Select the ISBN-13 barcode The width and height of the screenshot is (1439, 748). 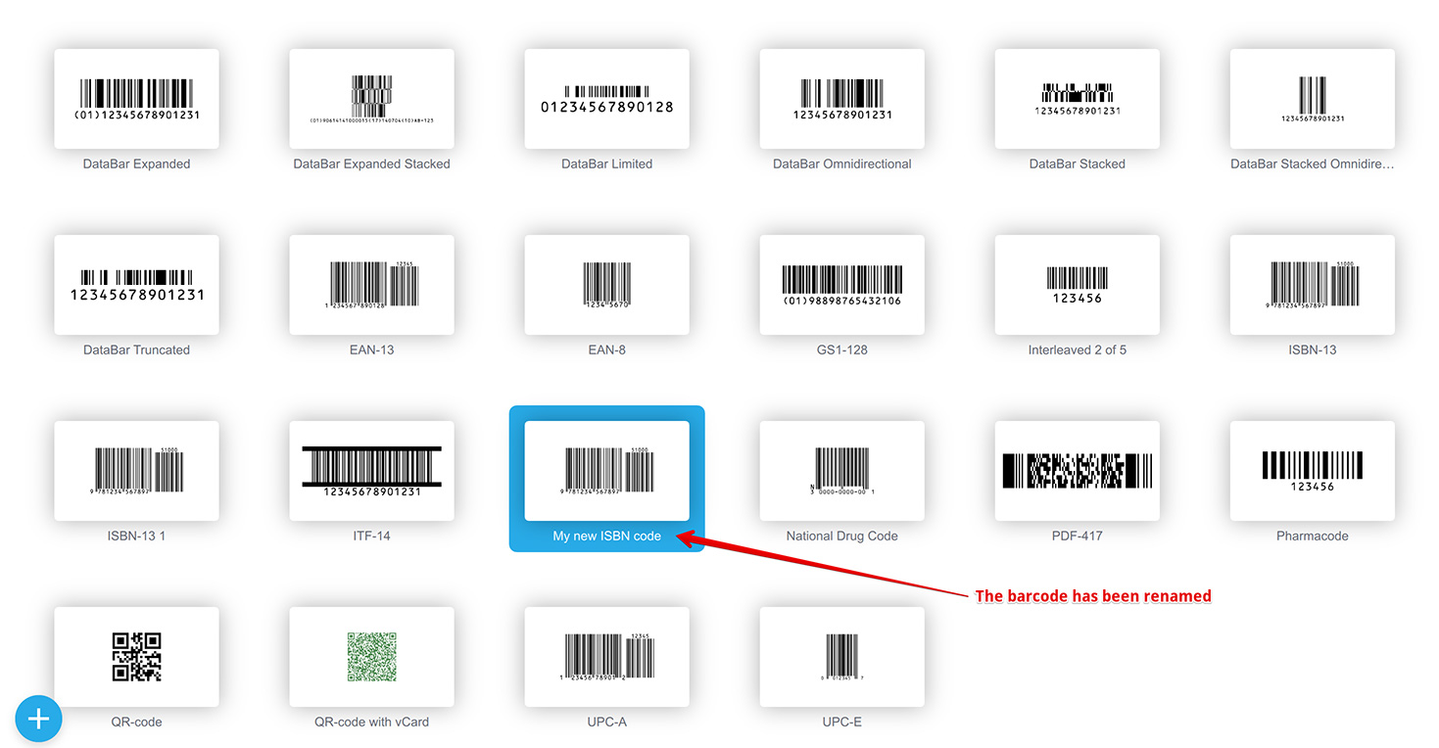click(1312, 284)
